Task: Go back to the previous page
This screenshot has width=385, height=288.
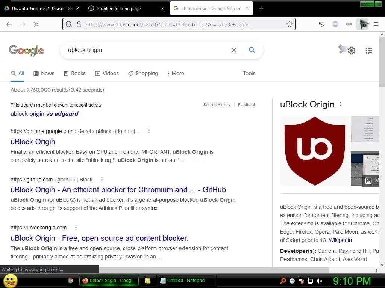Action: point(9,24)
